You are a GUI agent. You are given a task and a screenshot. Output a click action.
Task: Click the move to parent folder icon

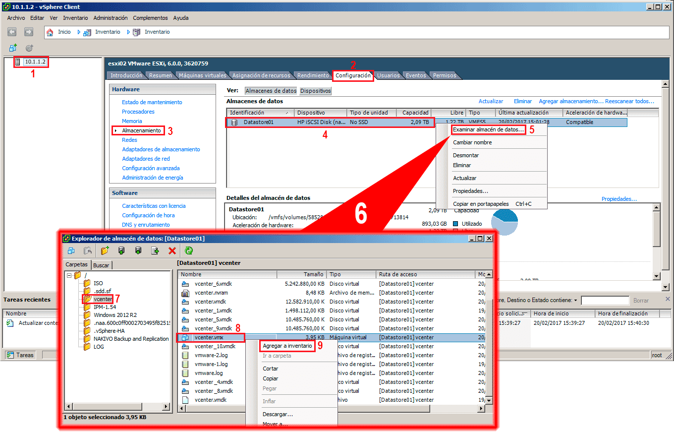coord(87,250)
